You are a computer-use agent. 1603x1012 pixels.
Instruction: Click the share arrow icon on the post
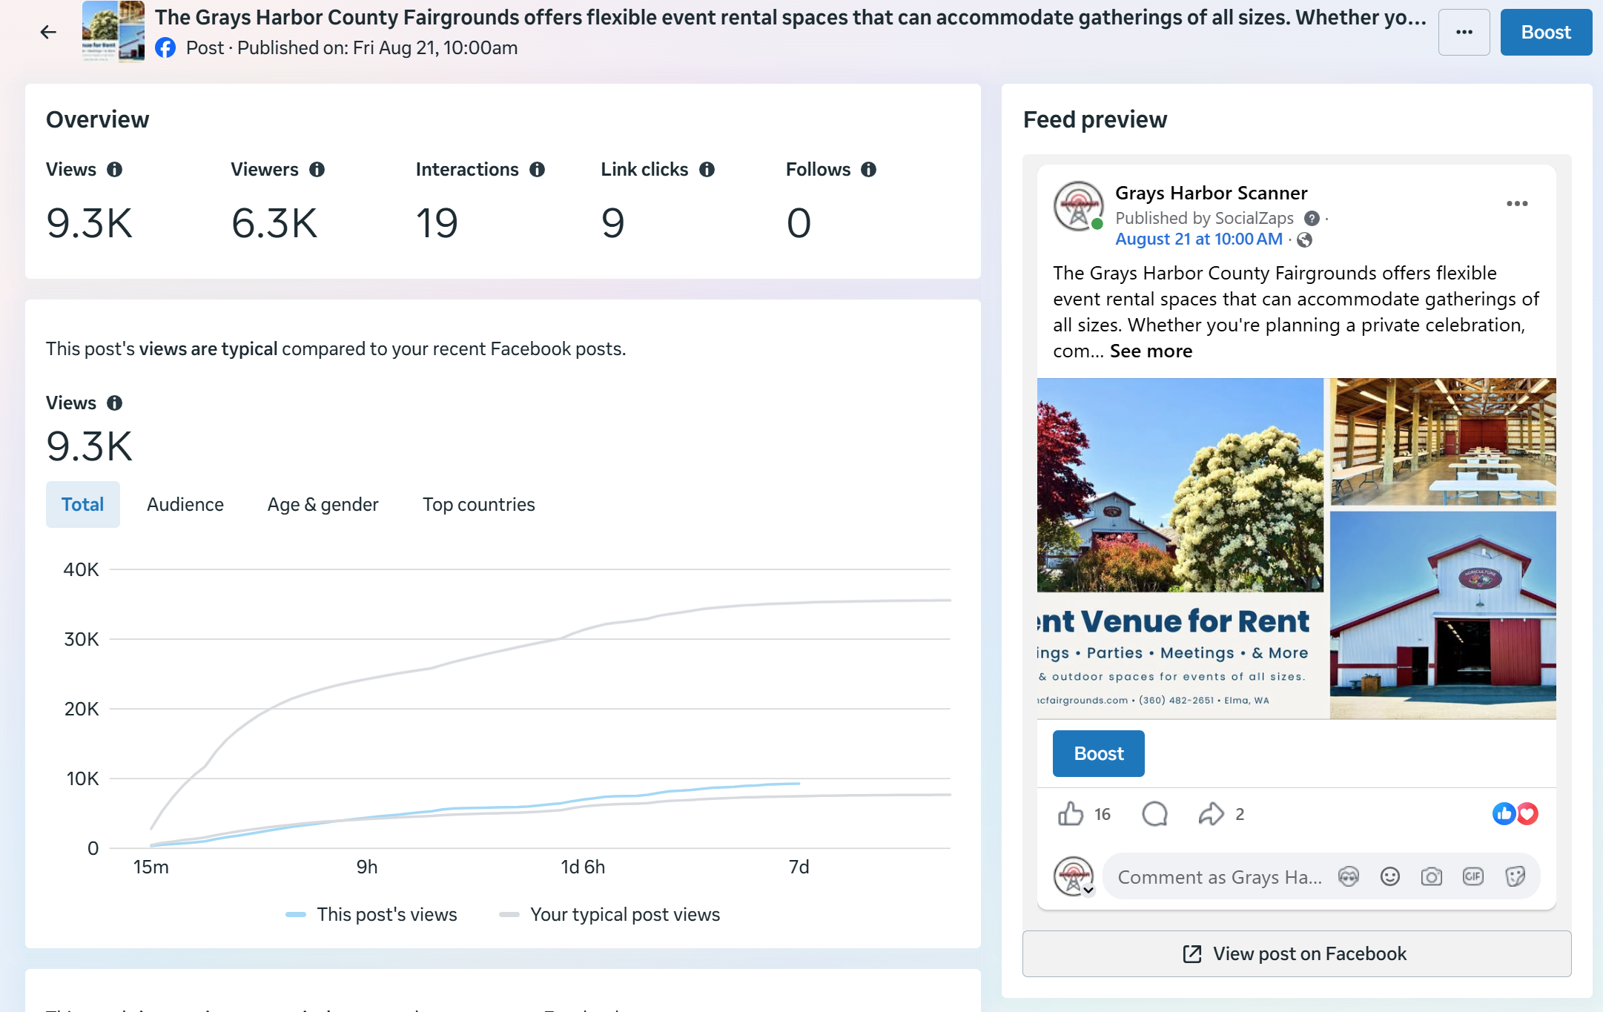click(1211, 814)
